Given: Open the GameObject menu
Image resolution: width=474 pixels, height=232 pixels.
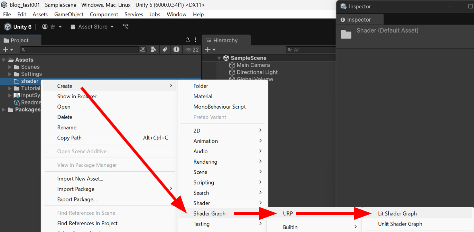Looking at the screenshot, I should click(x=69, y=14).
